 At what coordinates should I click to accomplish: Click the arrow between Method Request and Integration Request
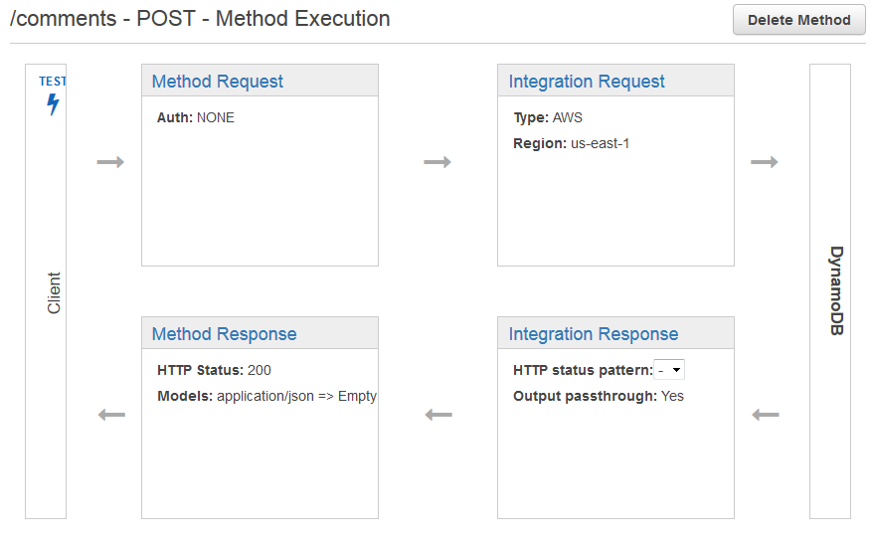tap(437, 162)
